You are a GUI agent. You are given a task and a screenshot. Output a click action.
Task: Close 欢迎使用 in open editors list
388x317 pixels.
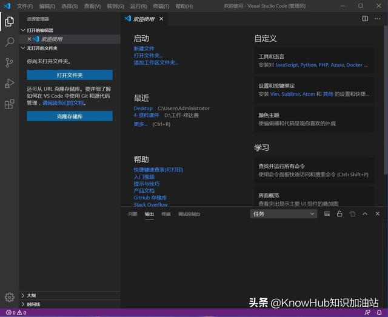[x=29, y=39]
